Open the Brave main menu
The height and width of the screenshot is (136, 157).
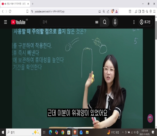[154, 11]
